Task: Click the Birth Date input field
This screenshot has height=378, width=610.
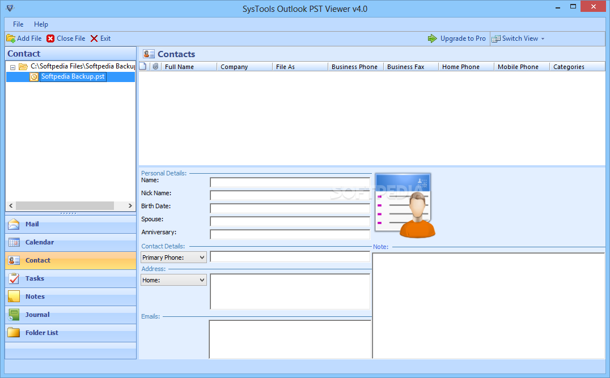Action: click(290, 208)
